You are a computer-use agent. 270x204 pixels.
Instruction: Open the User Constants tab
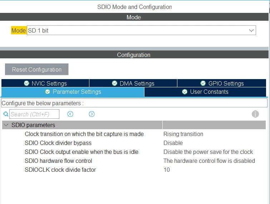205,92
